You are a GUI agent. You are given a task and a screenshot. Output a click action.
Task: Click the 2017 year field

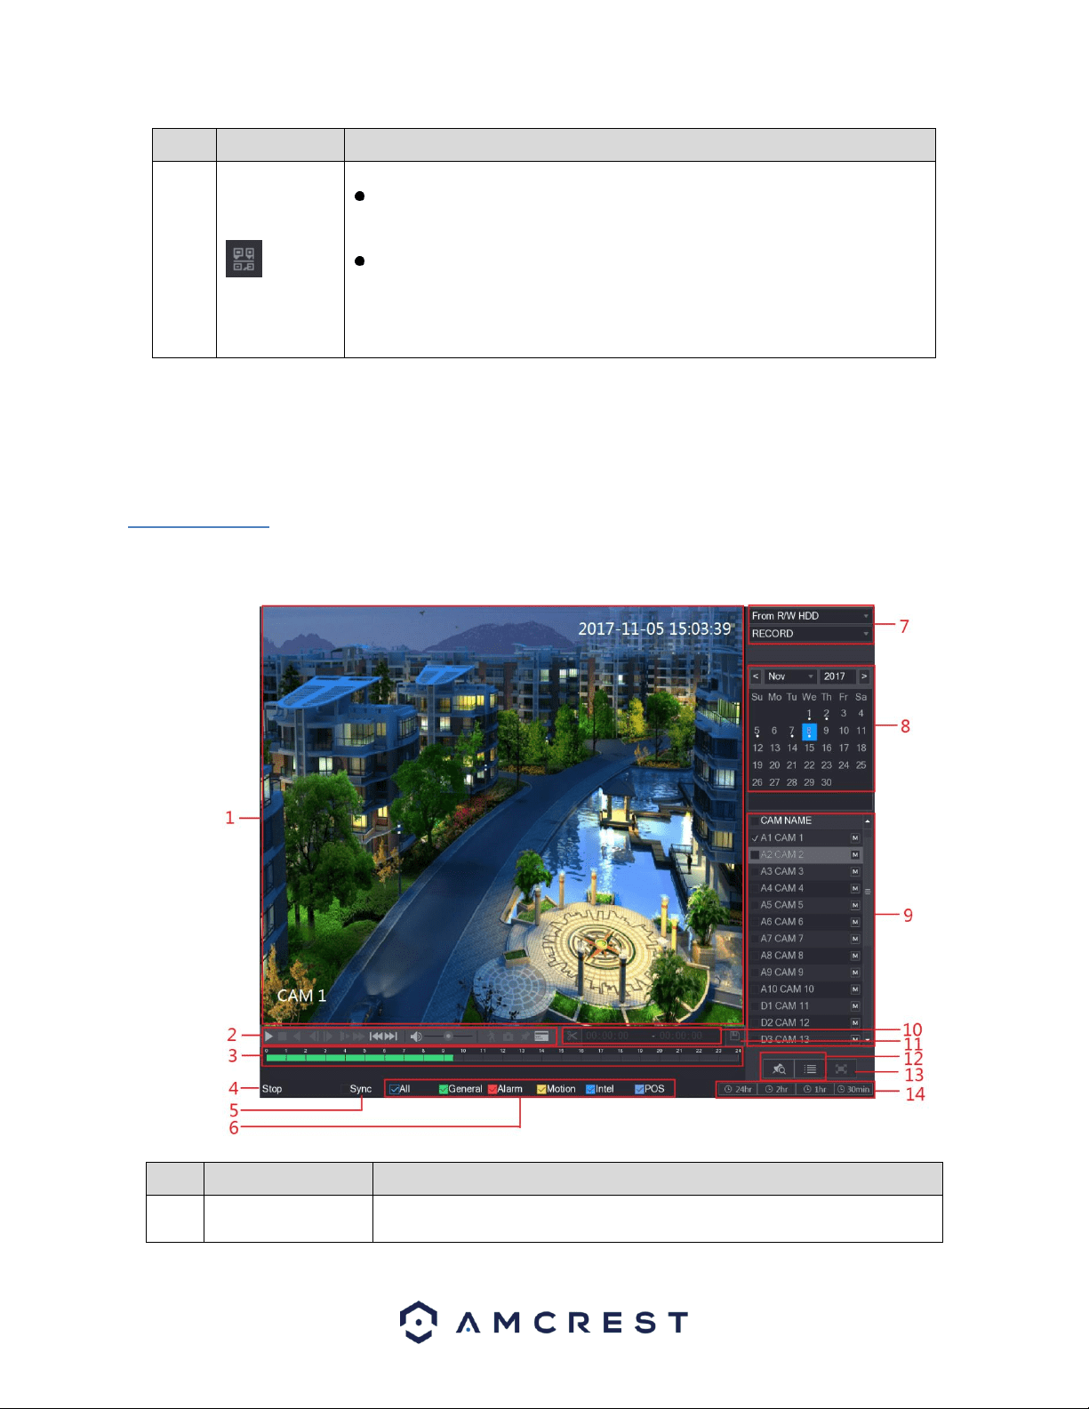click(x=837, y=676)
